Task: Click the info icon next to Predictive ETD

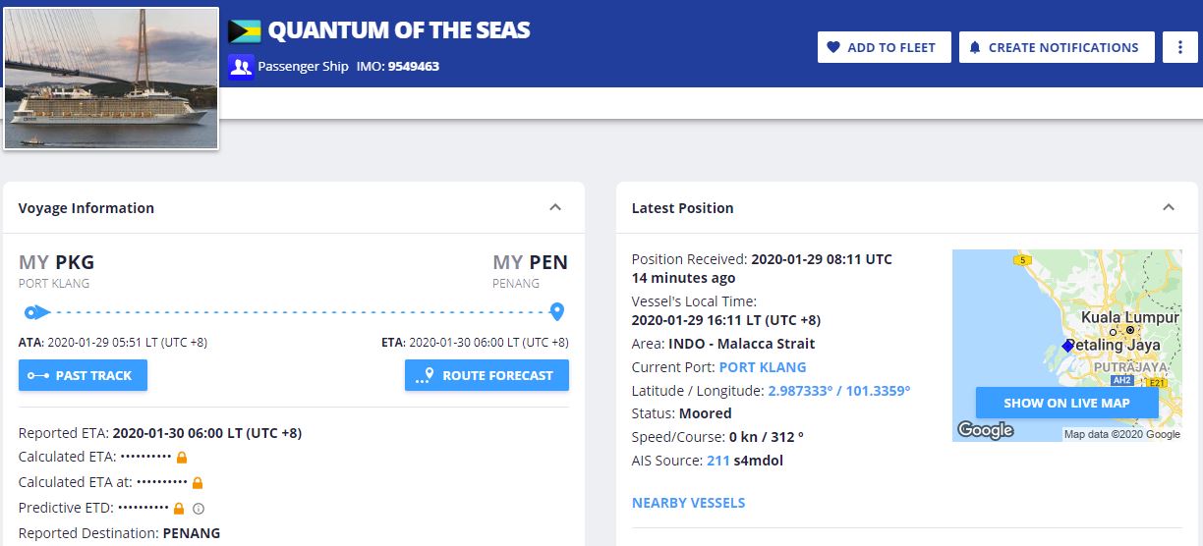Action: point(199,509)
